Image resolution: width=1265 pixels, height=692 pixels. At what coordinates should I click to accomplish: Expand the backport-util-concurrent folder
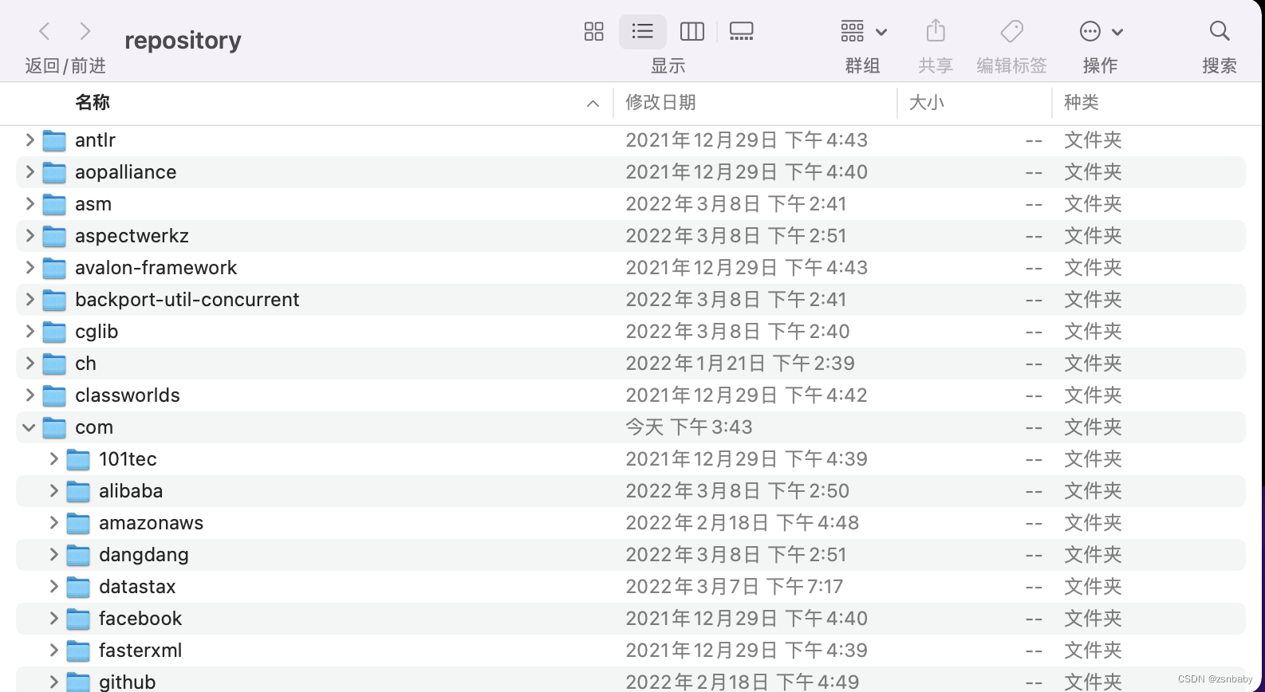[30, 300]
